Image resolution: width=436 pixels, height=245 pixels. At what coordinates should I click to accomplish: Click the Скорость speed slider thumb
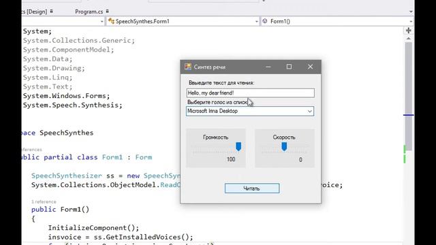(284, 147)
